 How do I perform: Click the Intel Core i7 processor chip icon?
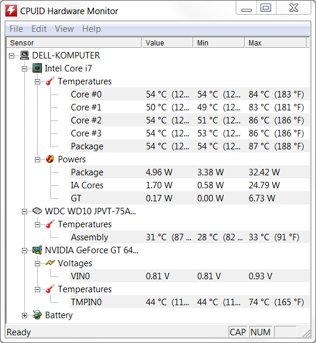(37, 68)
